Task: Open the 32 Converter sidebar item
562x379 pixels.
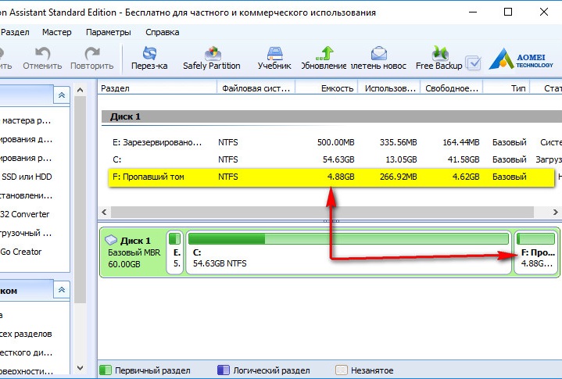Action: [x=25, y=214]
